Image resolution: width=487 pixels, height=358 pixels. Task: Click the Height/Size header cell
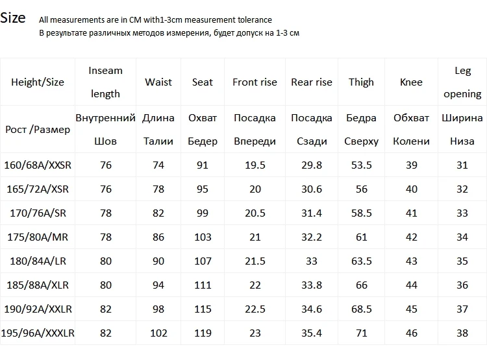pyautogui.click(x=38, y=82)
